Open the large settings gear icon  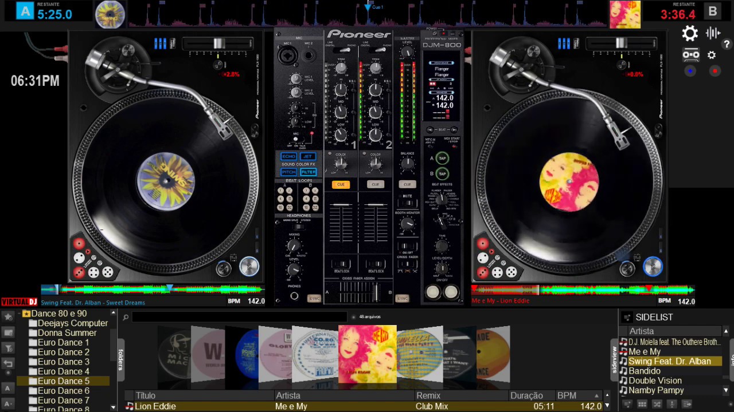coord(690,33)
